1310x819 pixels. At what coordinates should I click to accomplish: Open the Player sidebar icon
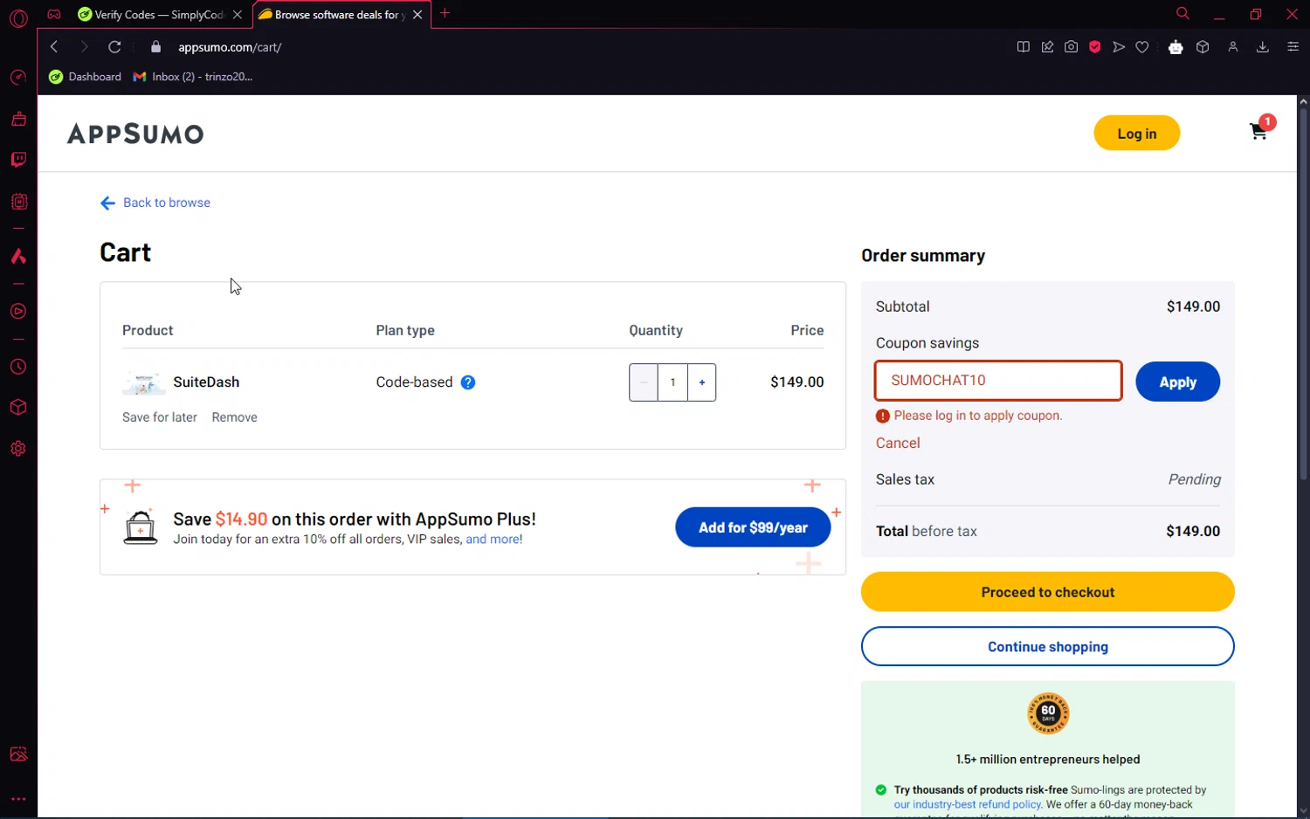[x=18, y=312]
